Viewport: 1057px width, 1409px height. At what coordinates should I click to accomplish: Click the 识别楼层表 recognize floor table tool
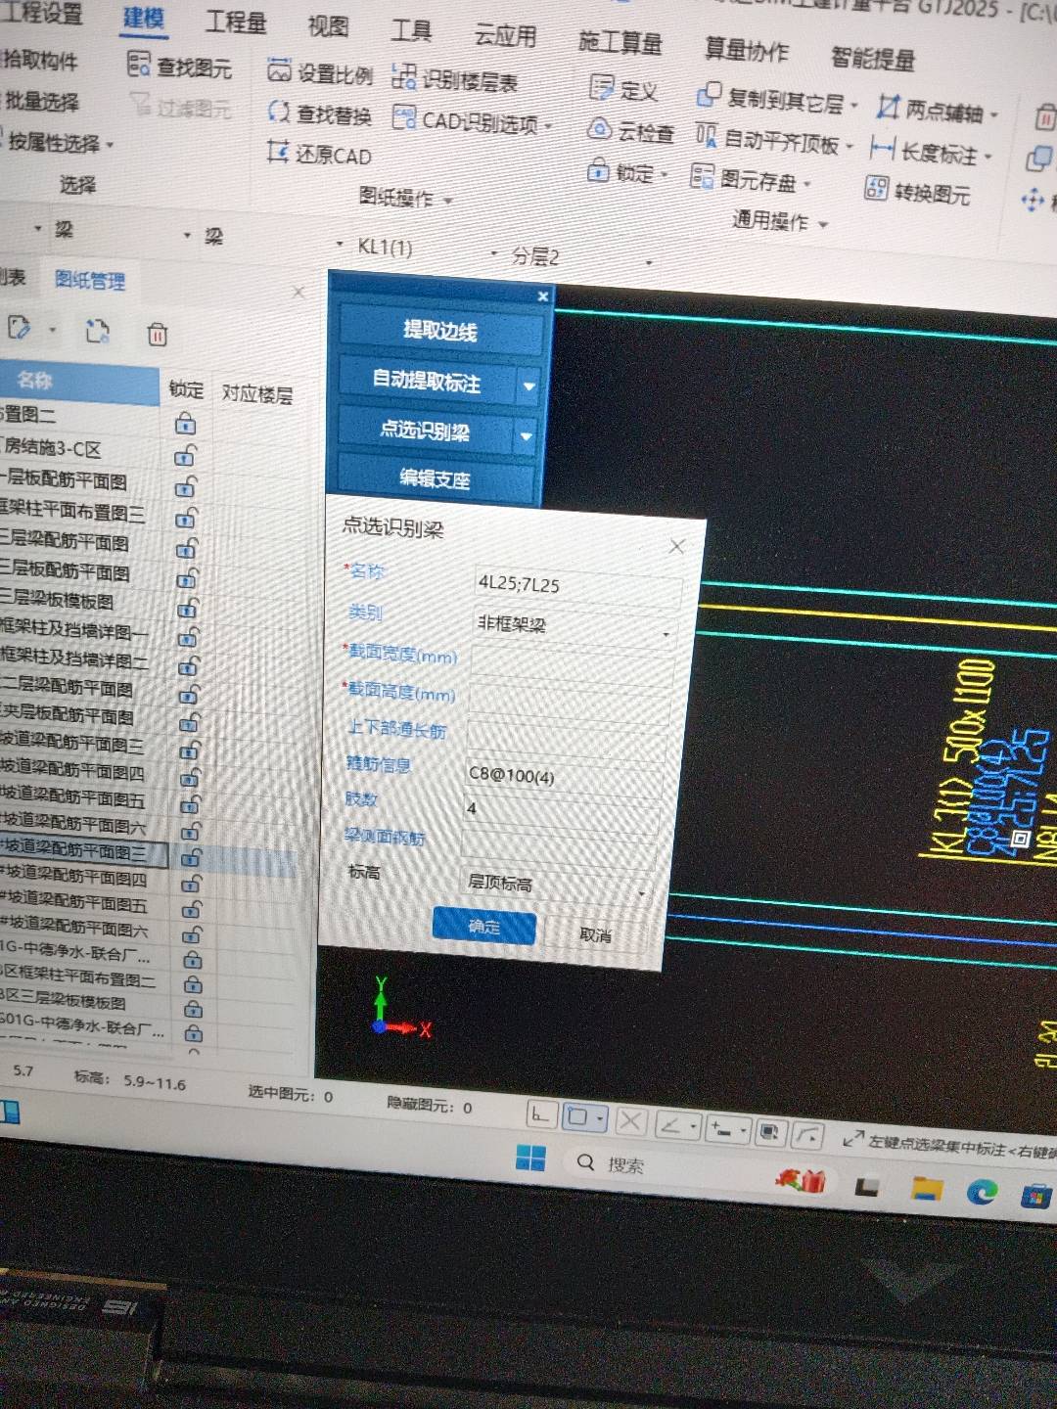click(x=455, y=80)
